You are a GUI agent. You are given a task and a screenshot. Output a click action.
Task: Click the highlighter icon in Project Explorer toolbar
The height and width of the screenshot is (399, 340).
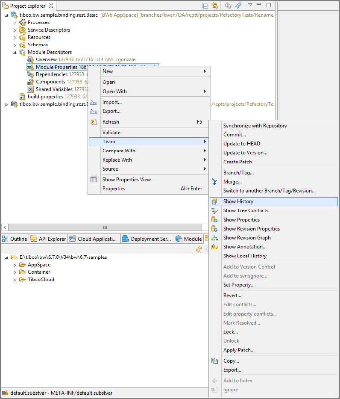pos(238,6)
